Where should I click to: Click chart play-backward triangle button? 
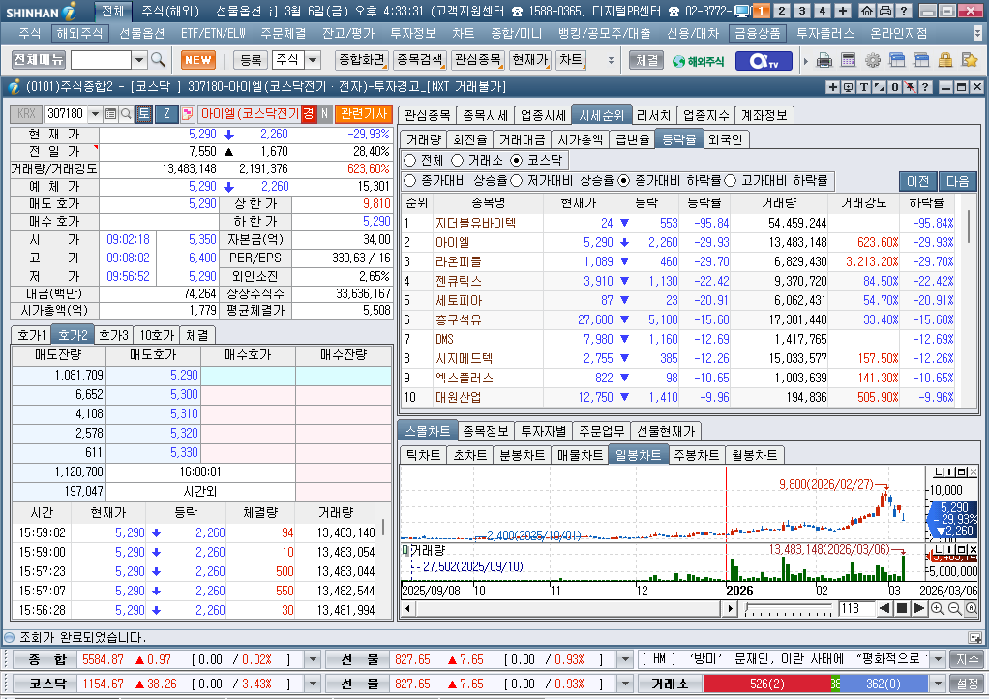(x=884, y=609)
